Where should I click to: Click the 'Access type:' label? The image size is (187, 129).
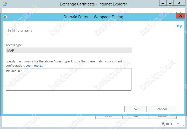[14, 45]
